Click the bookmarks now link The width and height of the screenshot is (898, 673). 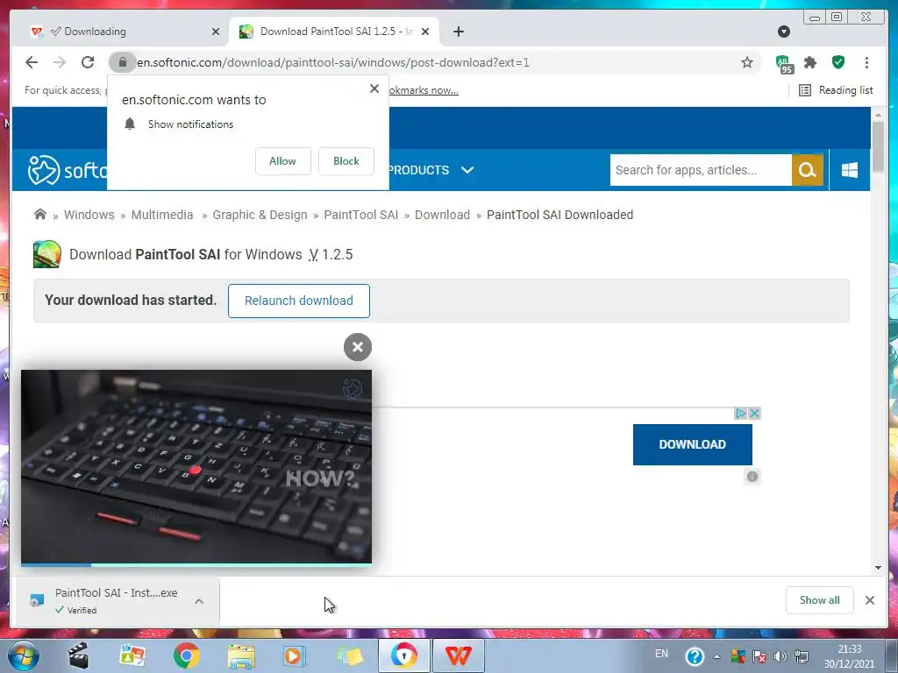coord(424,90)
